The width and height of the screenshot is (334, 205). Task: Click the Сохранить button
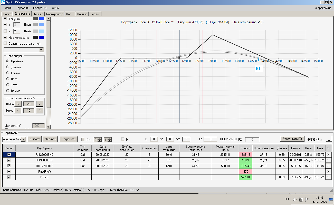click(x=69, y=139)
